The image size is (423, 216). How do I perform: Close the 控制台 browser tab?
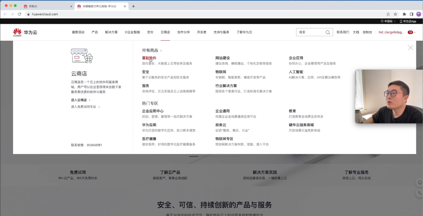pos(71,6)
